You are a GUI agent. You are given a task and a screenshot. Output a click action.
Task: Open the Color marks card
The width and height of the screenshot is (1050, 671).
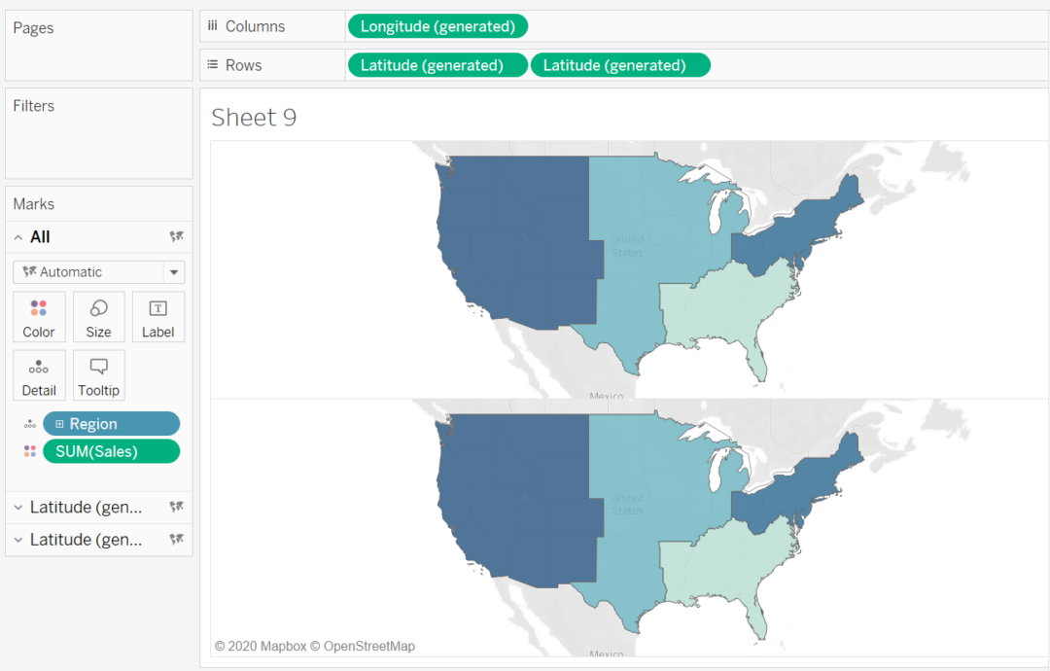(x=39, y=317)
